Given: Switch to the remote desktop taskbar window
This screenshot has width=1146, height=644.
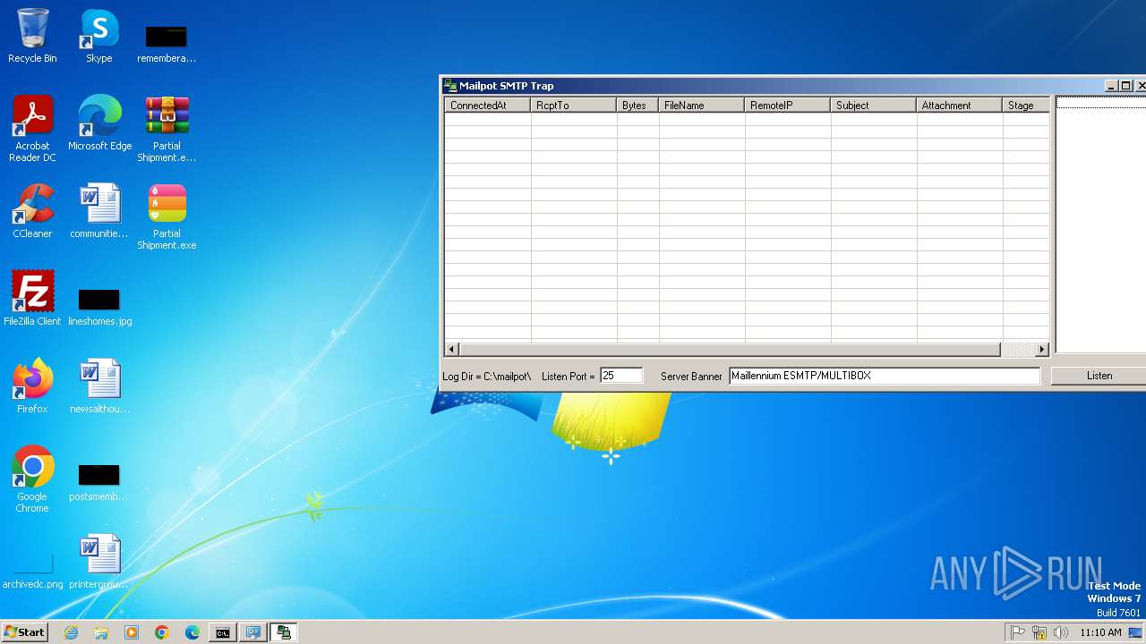Looking at the screenshot, I should pyautogui.click(x=253, y=632).
